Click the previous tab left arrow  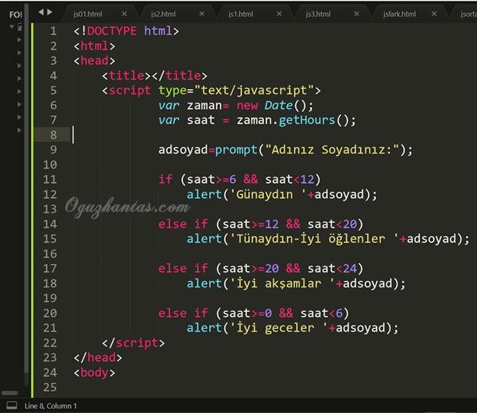[x=41, y=12]
